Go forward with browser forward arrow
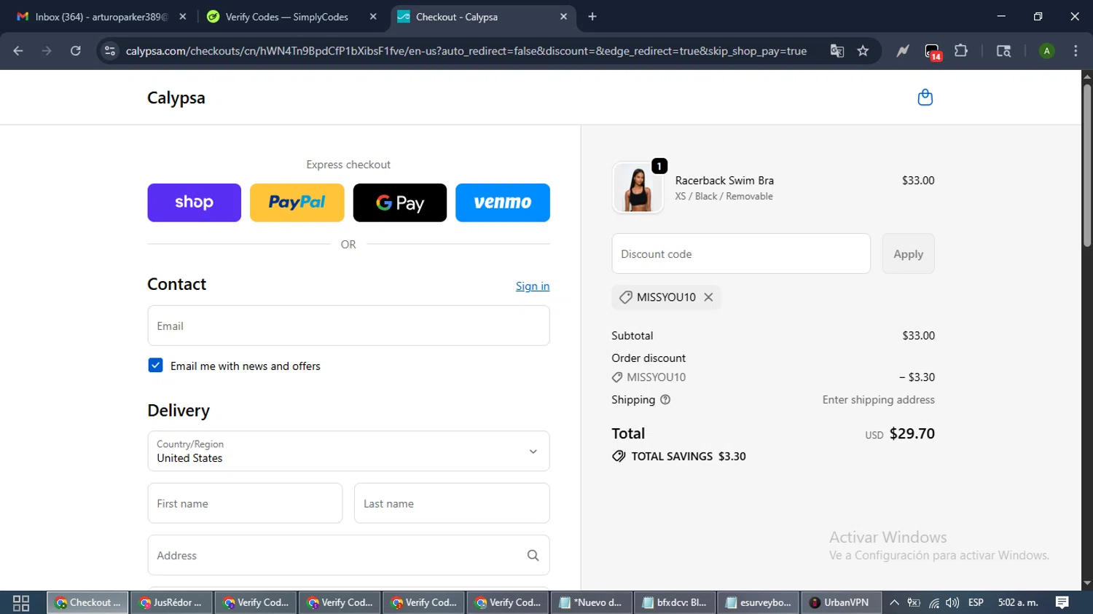The image size is (1093, 614). tap(47, 51)
